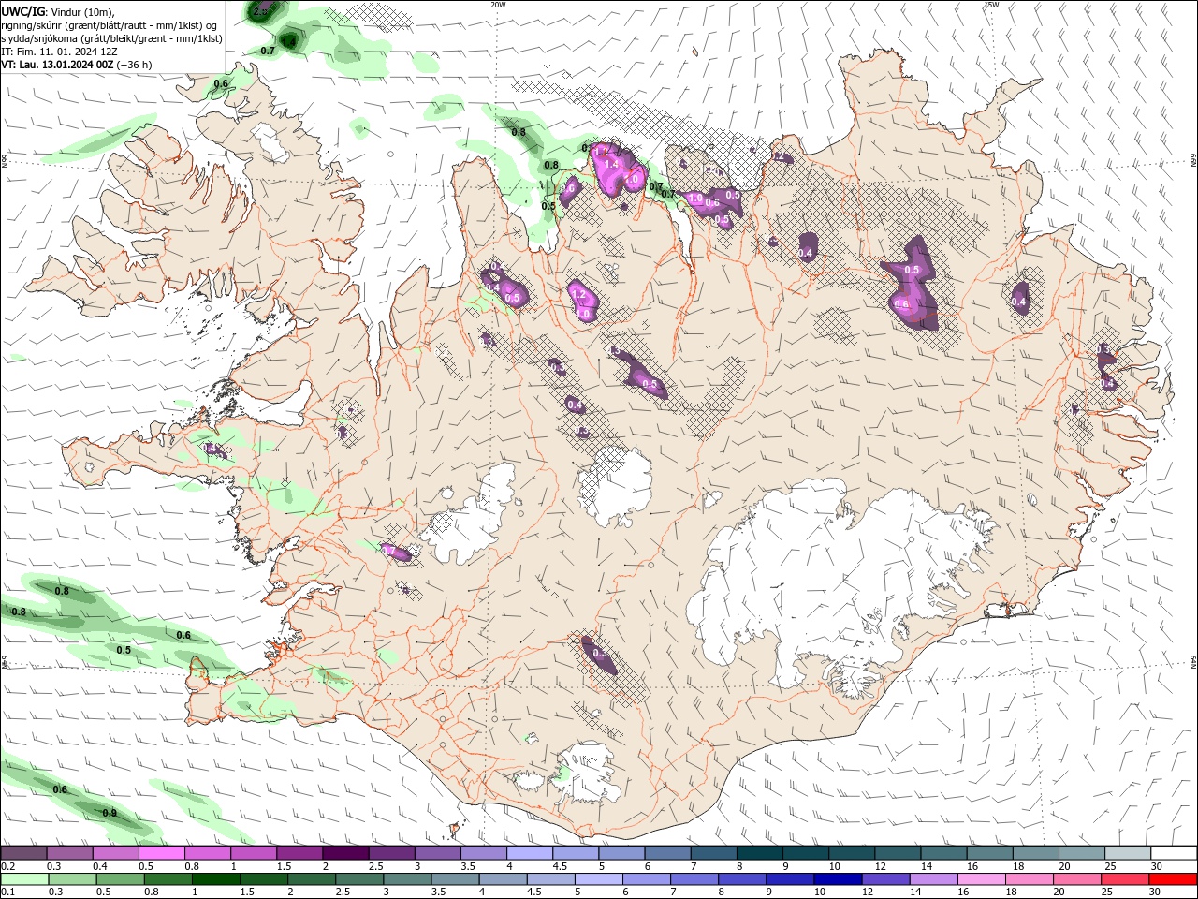Click the 1.4 label inside the dark green rain blob
The image size is (1198, 899).
point(289,42)
